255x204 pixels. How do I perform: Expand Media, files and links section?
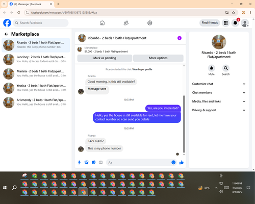coord(219,101)
